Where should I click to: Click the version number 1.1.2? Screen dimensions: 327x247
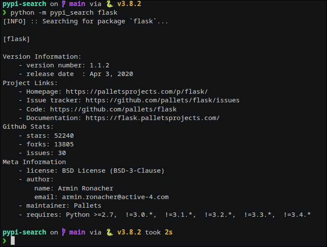point(99,65)
